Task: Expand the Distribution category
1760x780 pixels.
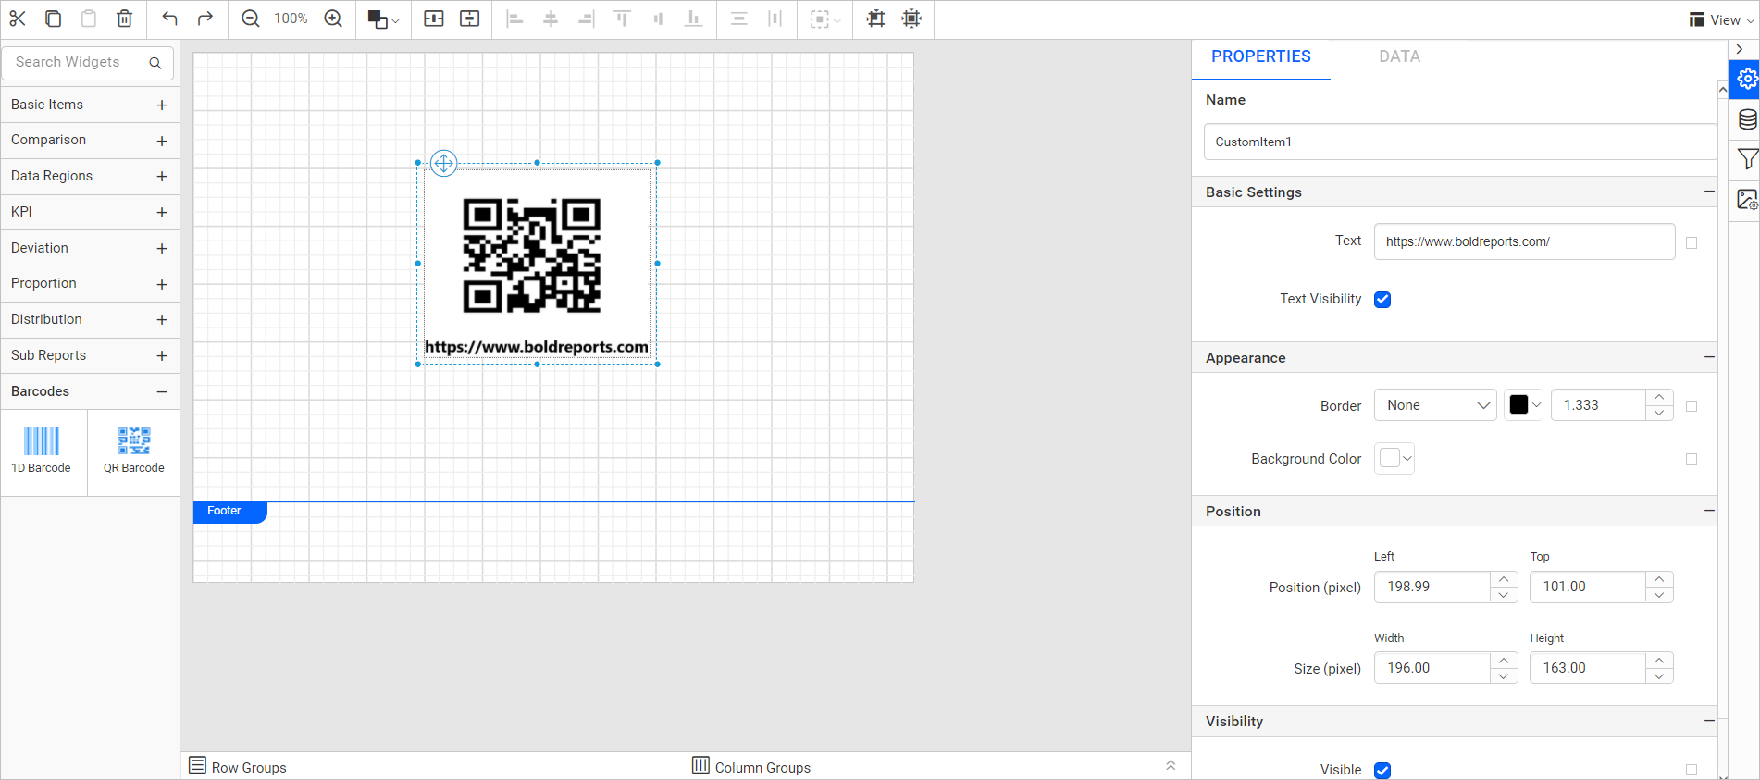Action: pos(90,319)
